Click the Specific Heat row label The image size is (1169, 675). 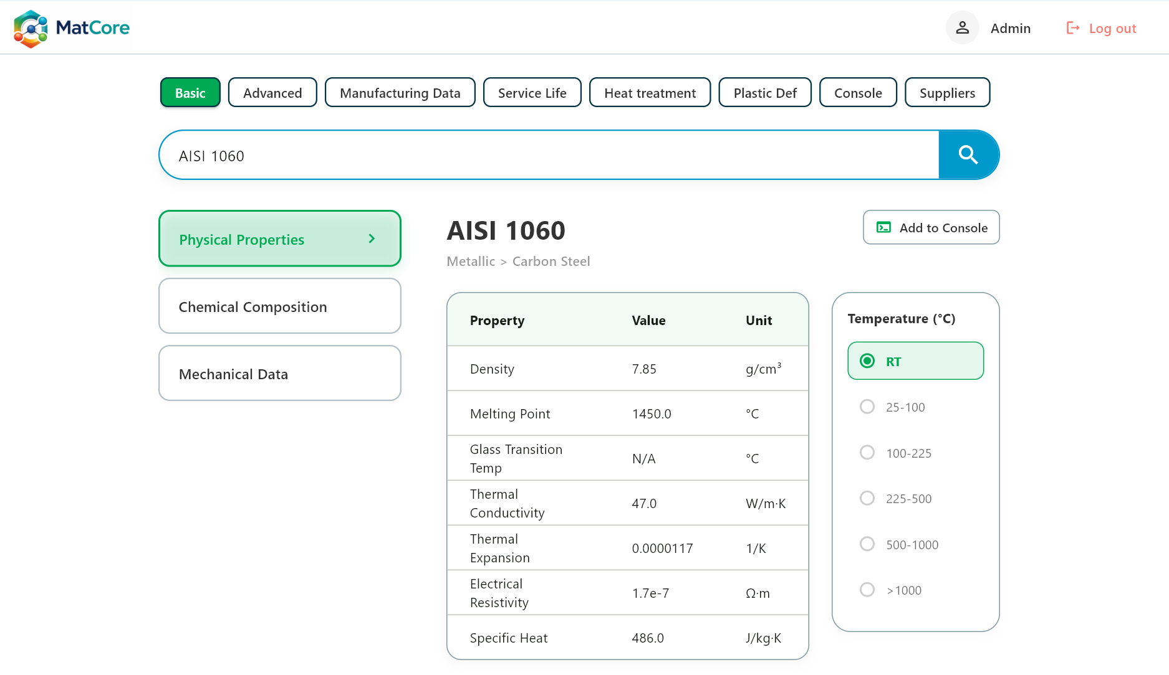click(x=509, y=638)
